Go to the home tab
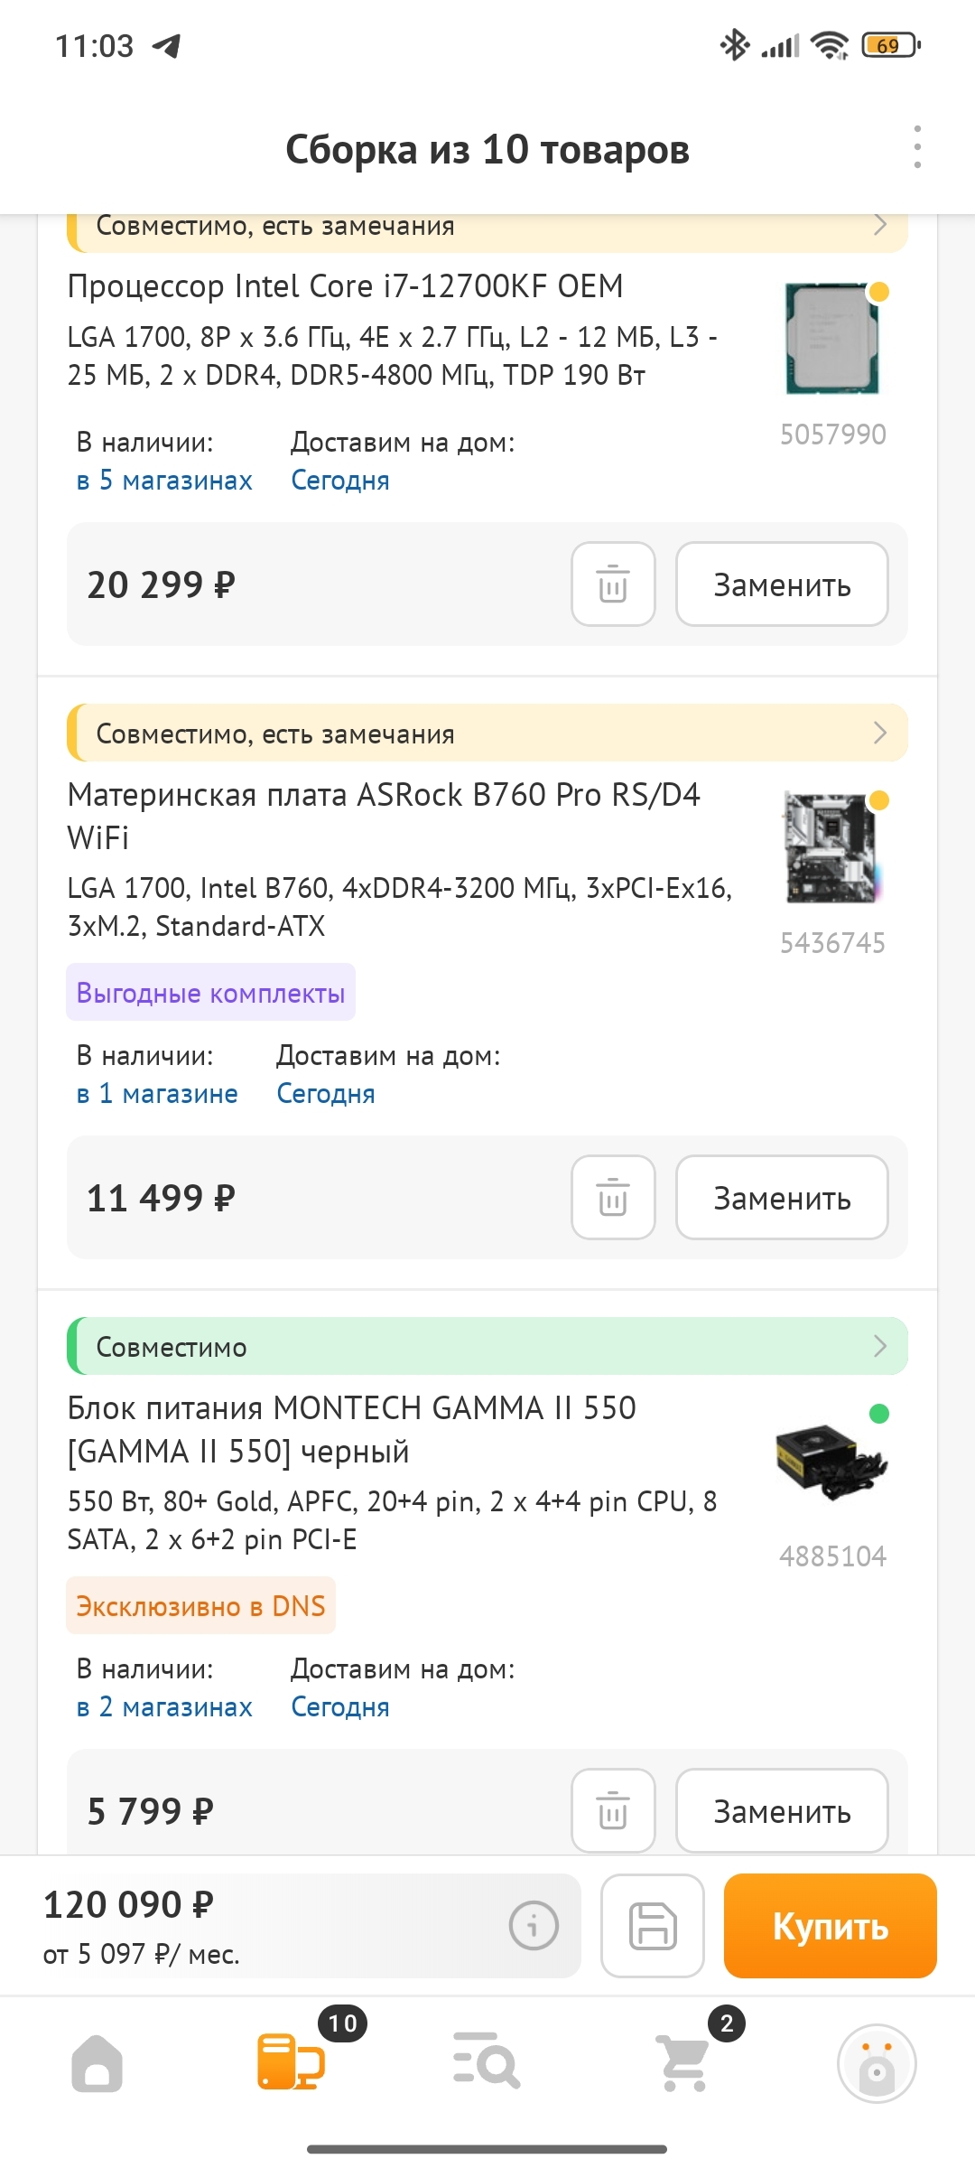This screenshot has height=2168, width=975. tap(97, 2063)
